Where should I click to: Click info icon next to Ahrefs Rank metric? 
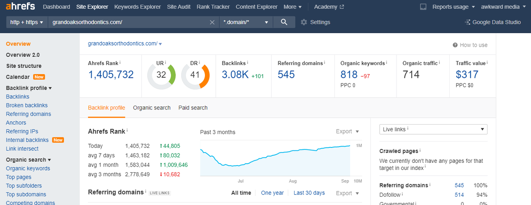click(x=120, y=63)
